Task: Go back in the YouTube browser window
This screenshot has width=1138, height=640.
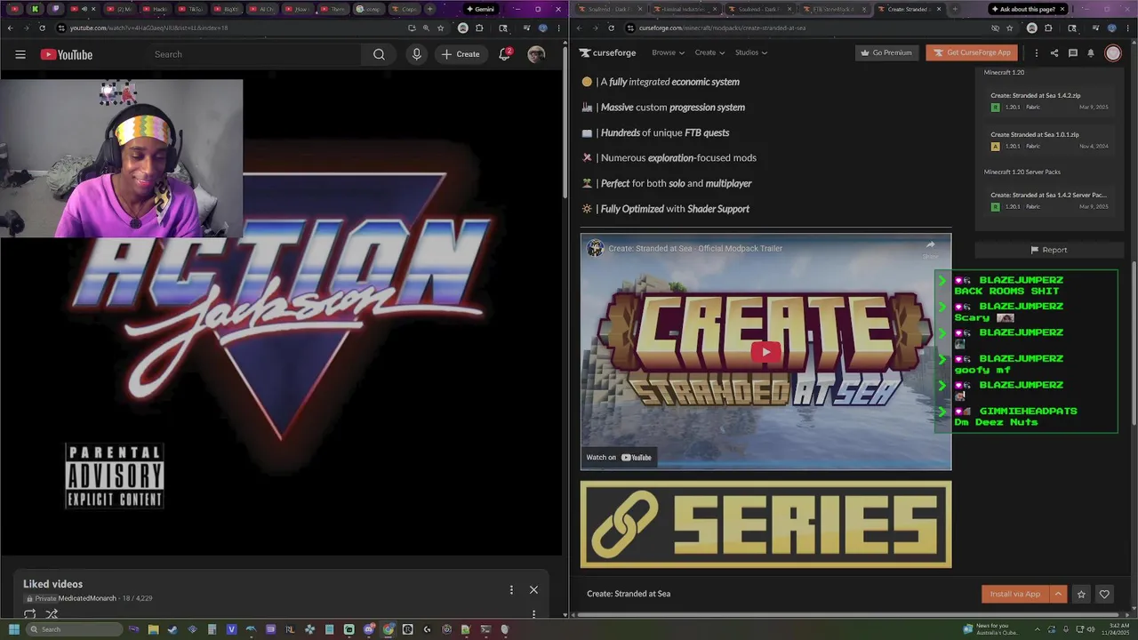Action: pos(10,28)
